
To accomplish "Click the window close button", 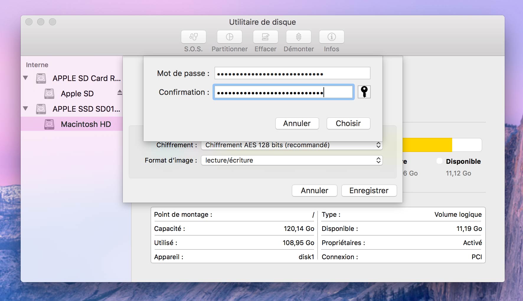I will [29, 22].
